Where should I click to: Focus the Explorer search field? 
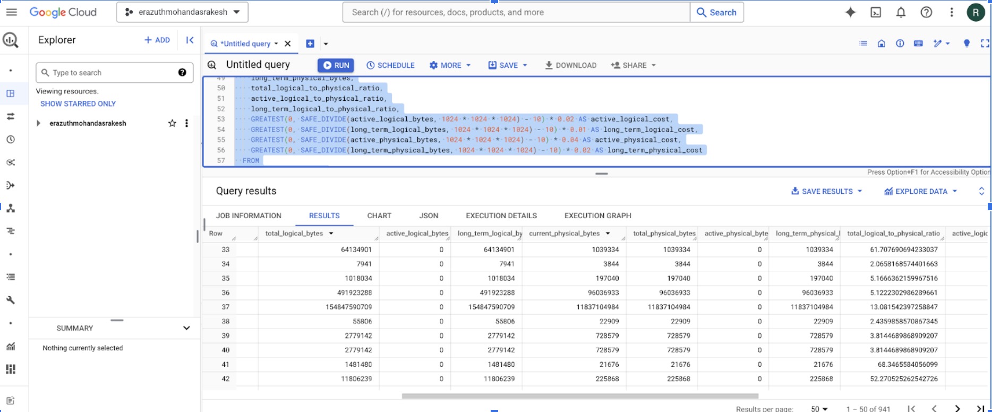coord(114,72)
